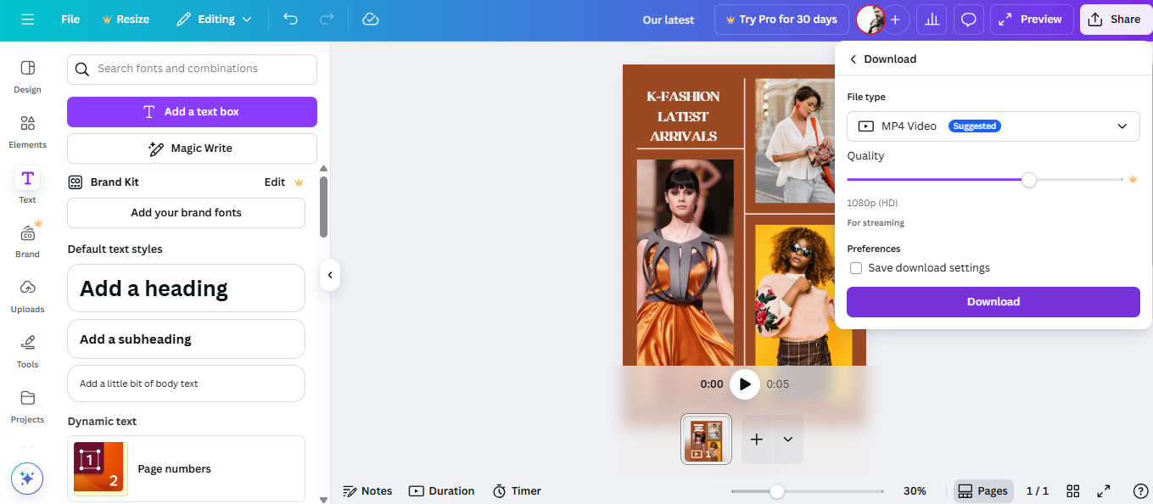
Task: Select the Text sidebar tab
Action: point(27,187)
